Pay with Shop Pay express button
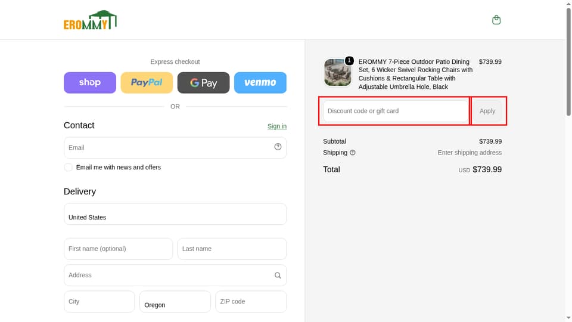572x322 pixels. pos(90,82)
